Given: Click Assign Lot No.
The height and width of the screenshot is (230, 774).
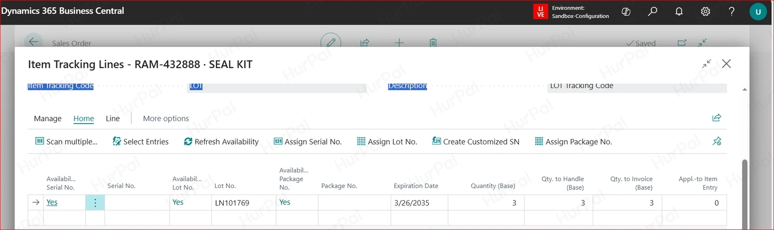Looking at the screenshot, I should tap(387, 142).
